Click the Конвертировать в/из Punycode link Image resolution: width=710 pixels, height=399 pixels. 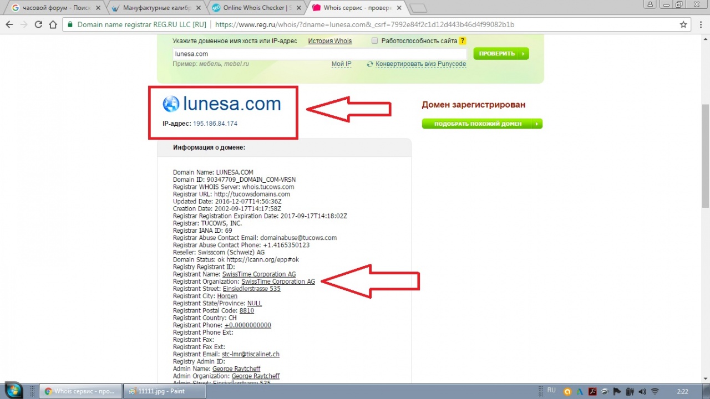coord(420,64)
